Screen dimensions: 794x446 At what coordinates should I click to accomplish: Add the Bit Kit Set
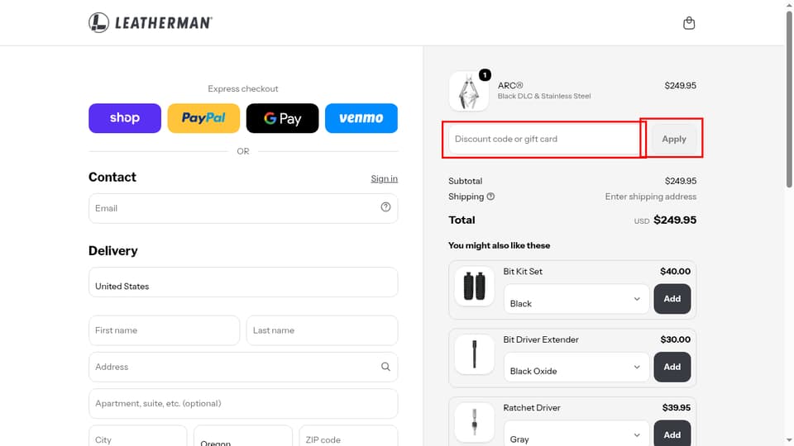[x=672, y=299]
